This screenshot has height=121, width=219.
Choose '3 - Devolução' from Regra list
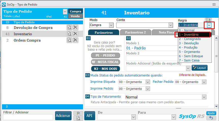pyautogui.click(x=189, y=43)
